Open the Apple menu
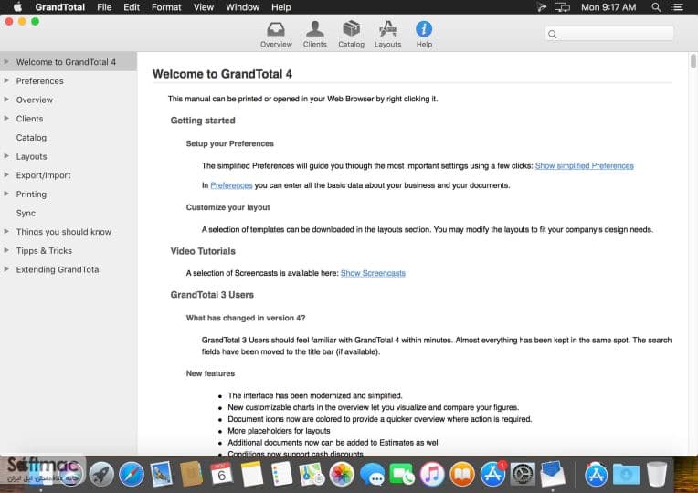This screenshot has height=493, width=698. tap(17, 7)
